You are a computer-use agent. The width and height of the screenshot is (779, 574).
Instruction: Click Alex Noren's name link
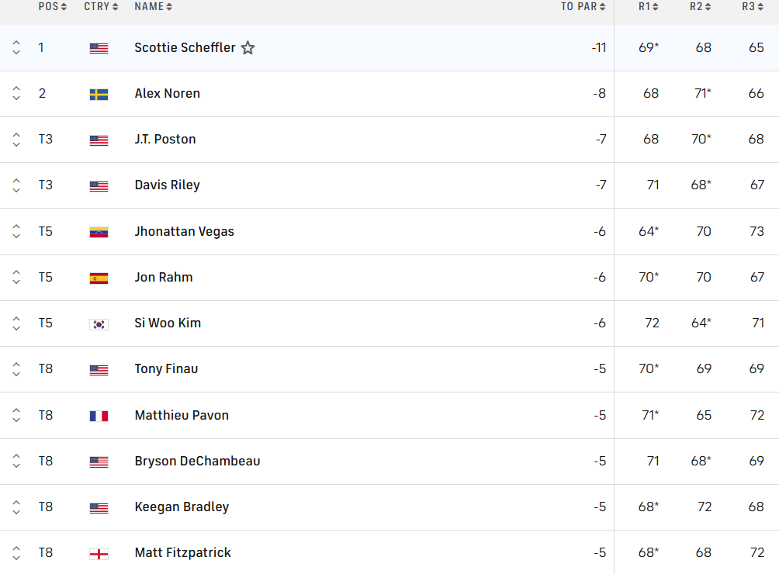click(x=168, y=93)
